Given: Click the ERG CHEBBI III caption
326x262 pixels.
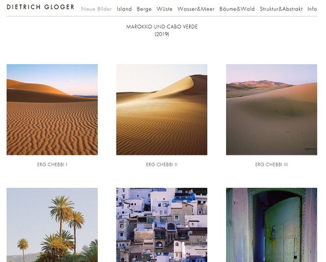Looking at the screenshot, I should (272, 165).
